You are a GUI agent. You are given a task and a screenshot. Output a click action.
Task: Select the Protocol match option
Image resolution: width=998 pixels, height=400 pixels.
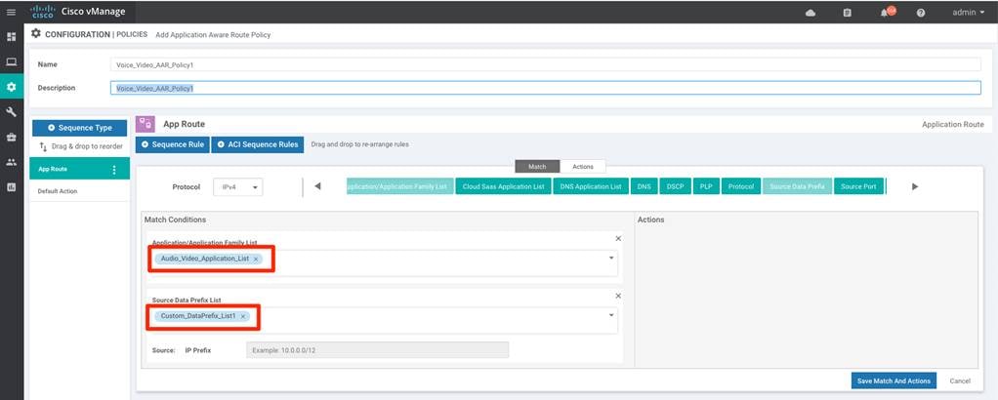tap(741, 187)
